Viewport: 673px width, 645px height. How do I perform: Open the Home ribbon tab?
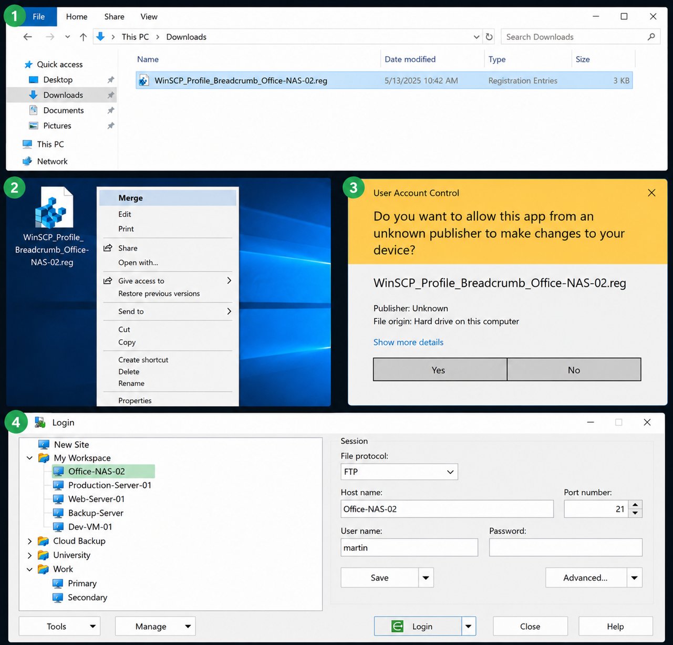(77, 17)
